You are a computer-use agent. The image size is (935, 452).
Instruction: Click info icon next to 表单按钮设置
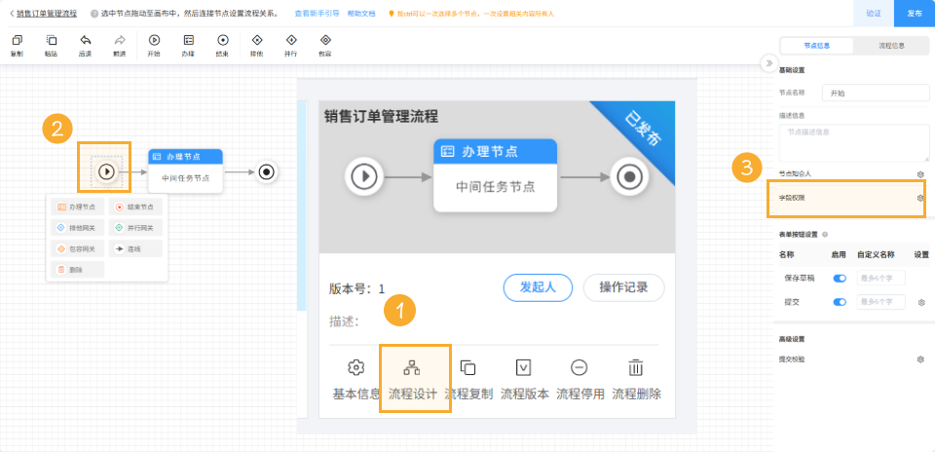coord(825,235)
